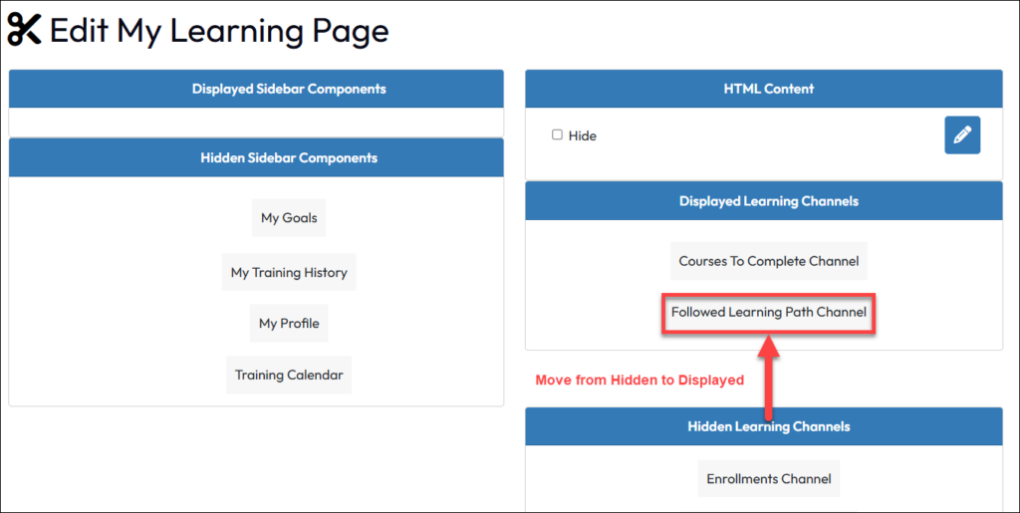
Task: Click the Hide label next to the checkbox
Action: pyautogui.click(x=583, y=135)
